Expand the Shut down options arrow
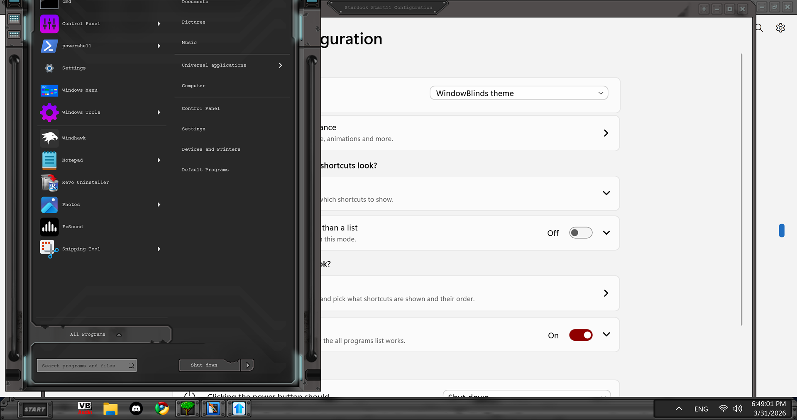Screen dimensions: 797x420 (x=247, y=365)
